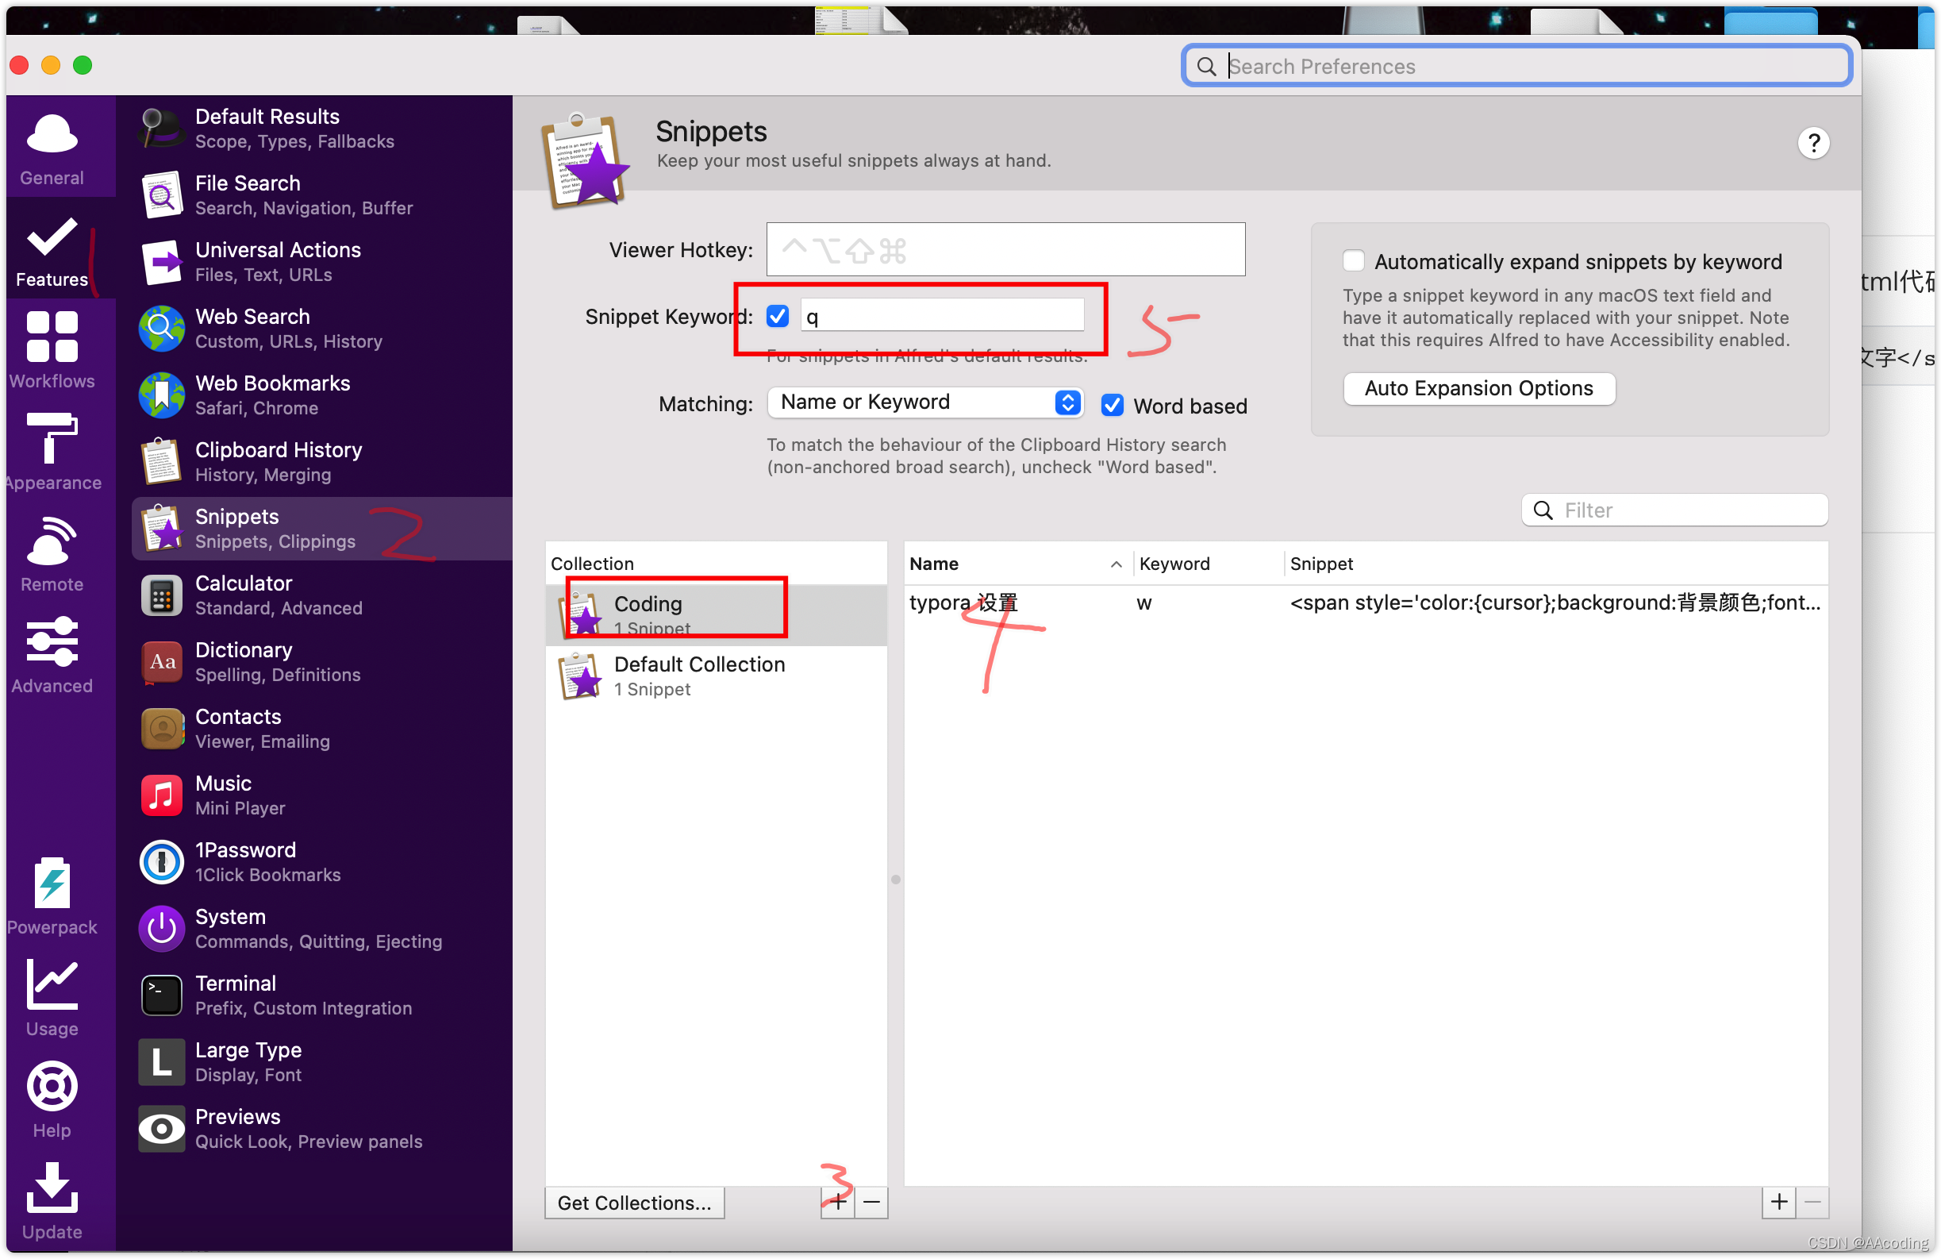Select Default Results feature

[x=321, y=129]
